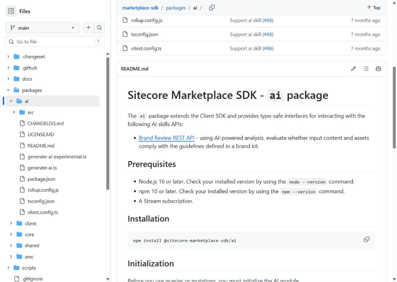Expand the .changeset folder chevron
This screenshot has width=397, height=282.
pyautogui.click(x=8, y=57)
